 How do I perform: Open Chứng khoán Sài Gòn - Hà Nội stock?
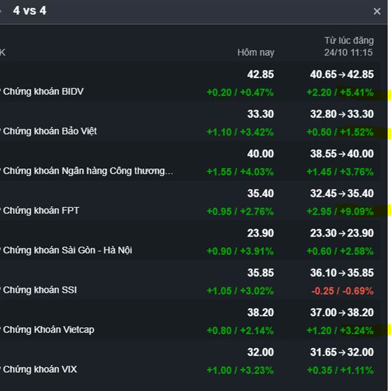[x=67, y=250]
